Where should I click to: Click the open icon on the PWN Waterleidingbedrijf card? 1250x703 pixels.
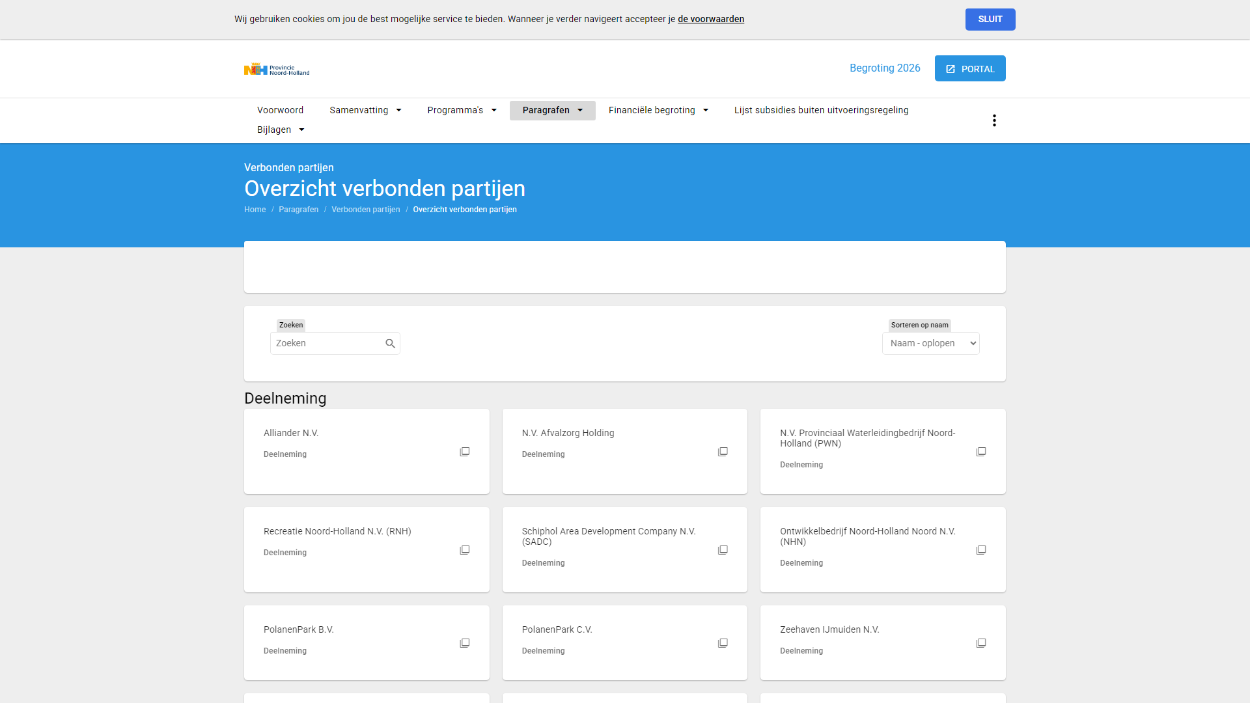[x=981, y=452]
